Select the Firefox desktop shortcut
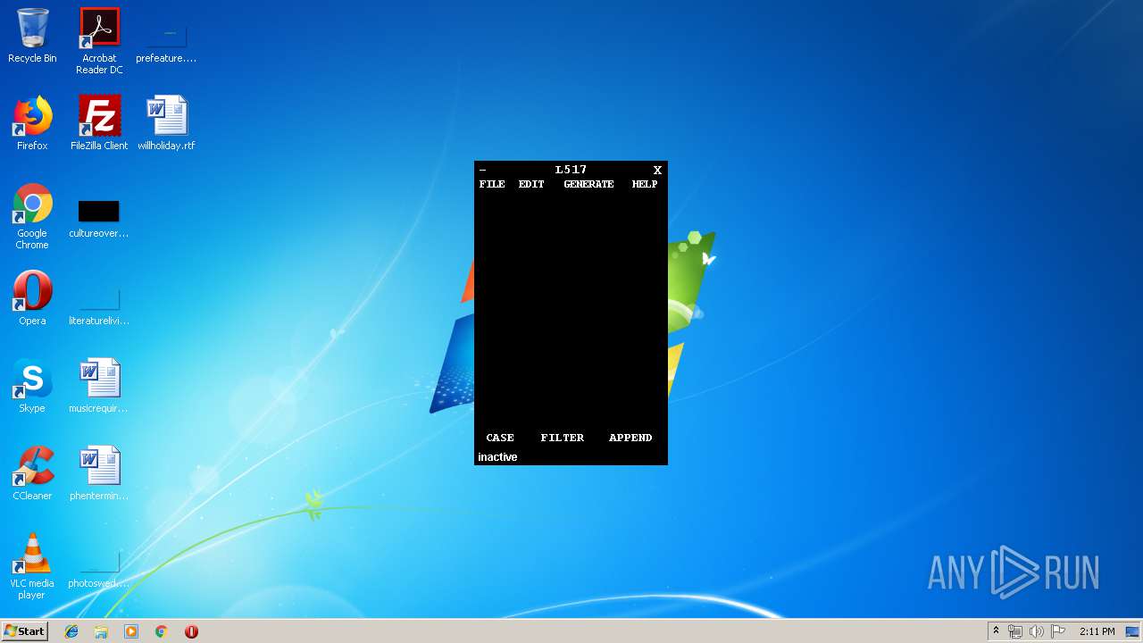 (x=32, y=124)
